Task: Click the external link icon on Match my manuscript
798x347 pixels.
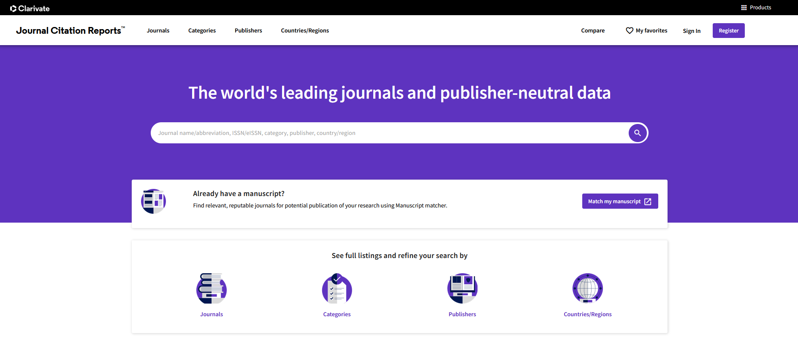Action: coord(648,202)
